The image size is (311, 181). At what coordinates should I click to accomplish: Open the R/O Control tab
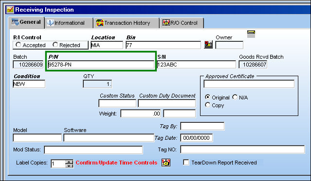(182, 23)
